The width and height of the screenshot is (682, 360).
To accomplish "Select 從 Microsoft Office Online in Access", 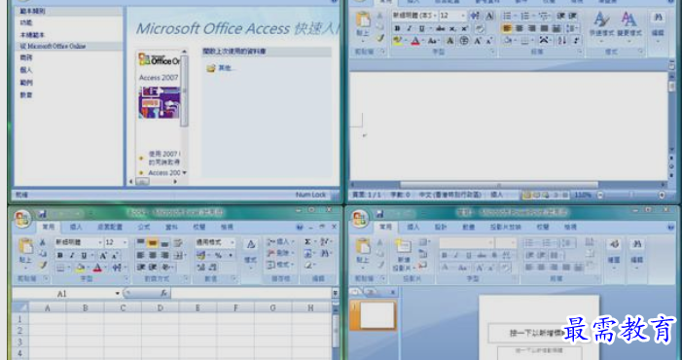I will (54, 46).
